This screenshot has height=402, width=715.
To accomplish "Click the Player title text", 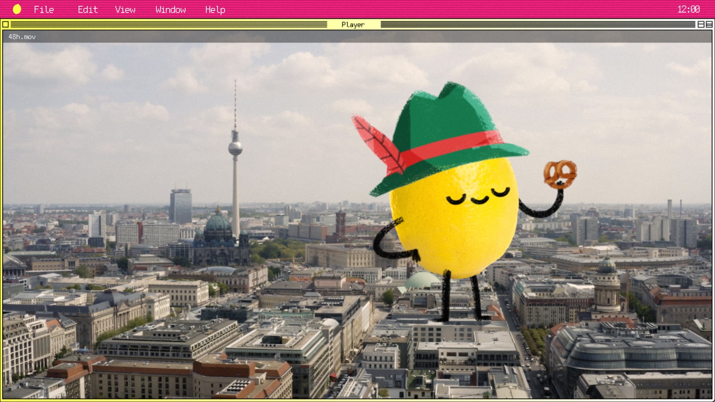I will pyautogui.click(x=353, y=25).
